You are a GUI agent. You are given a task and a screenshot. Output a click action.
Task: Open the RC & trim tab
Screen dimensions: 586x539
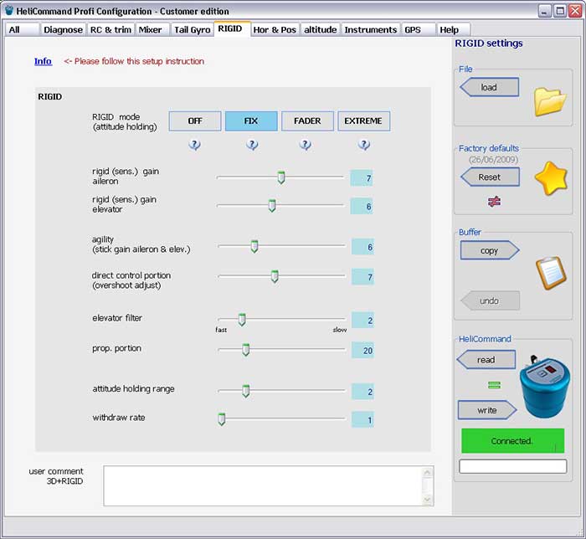click(x=111, y=29)
